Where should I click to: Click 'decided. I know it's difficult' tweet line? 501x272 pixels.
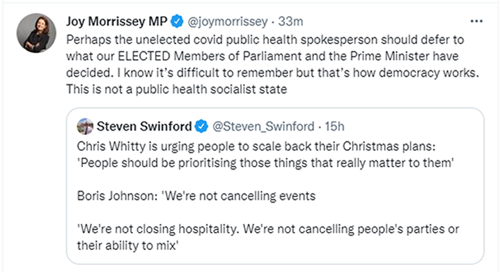[x=272, y=73]
